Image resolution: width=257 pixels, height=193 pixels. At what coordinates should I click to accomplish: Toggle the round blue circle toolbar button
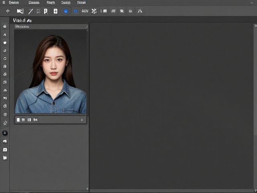[66, 11]
